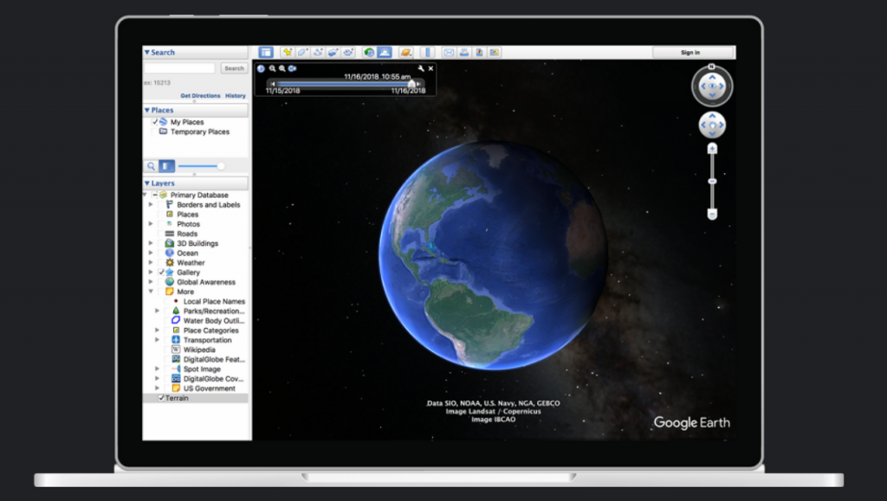Enable the 3D Buildings layer checkbox
This screenshot has width=887, height=501.
pos(161,243)
